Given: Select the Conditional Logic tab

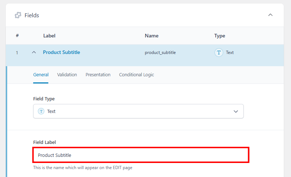Looking at the screenshot, I should (x=136, y=75).
